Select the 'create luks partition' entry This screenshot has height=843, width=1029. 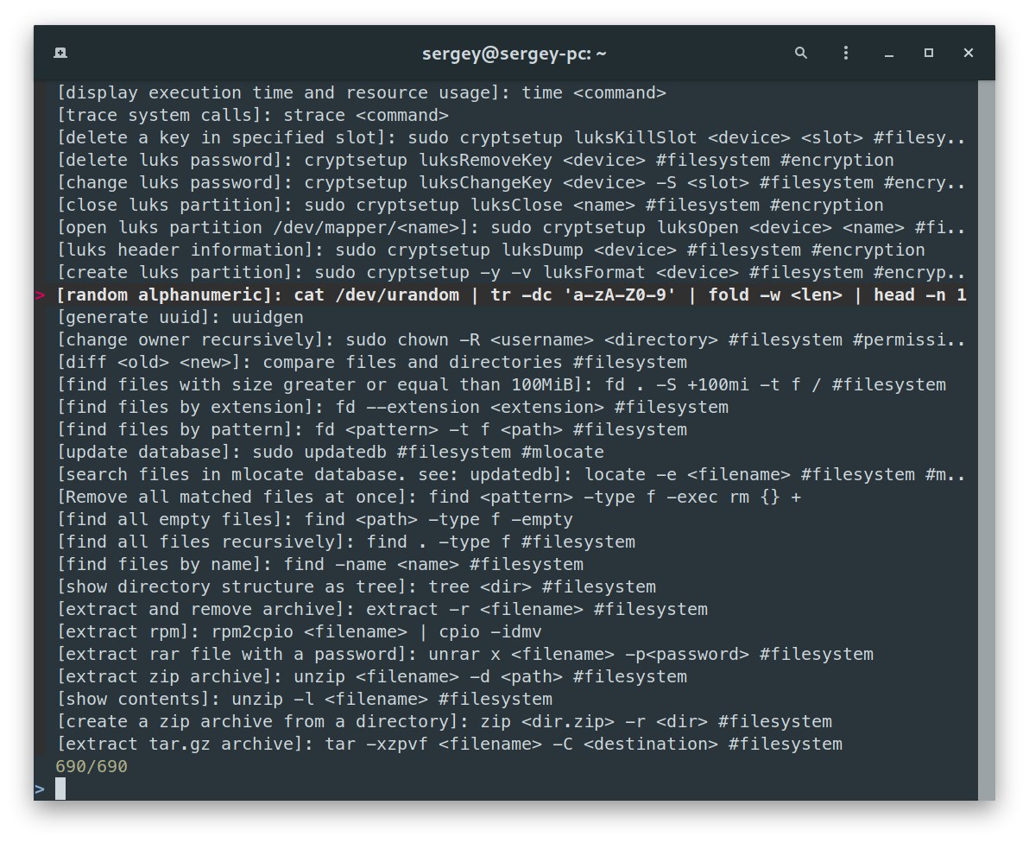(x=511, y=272)
